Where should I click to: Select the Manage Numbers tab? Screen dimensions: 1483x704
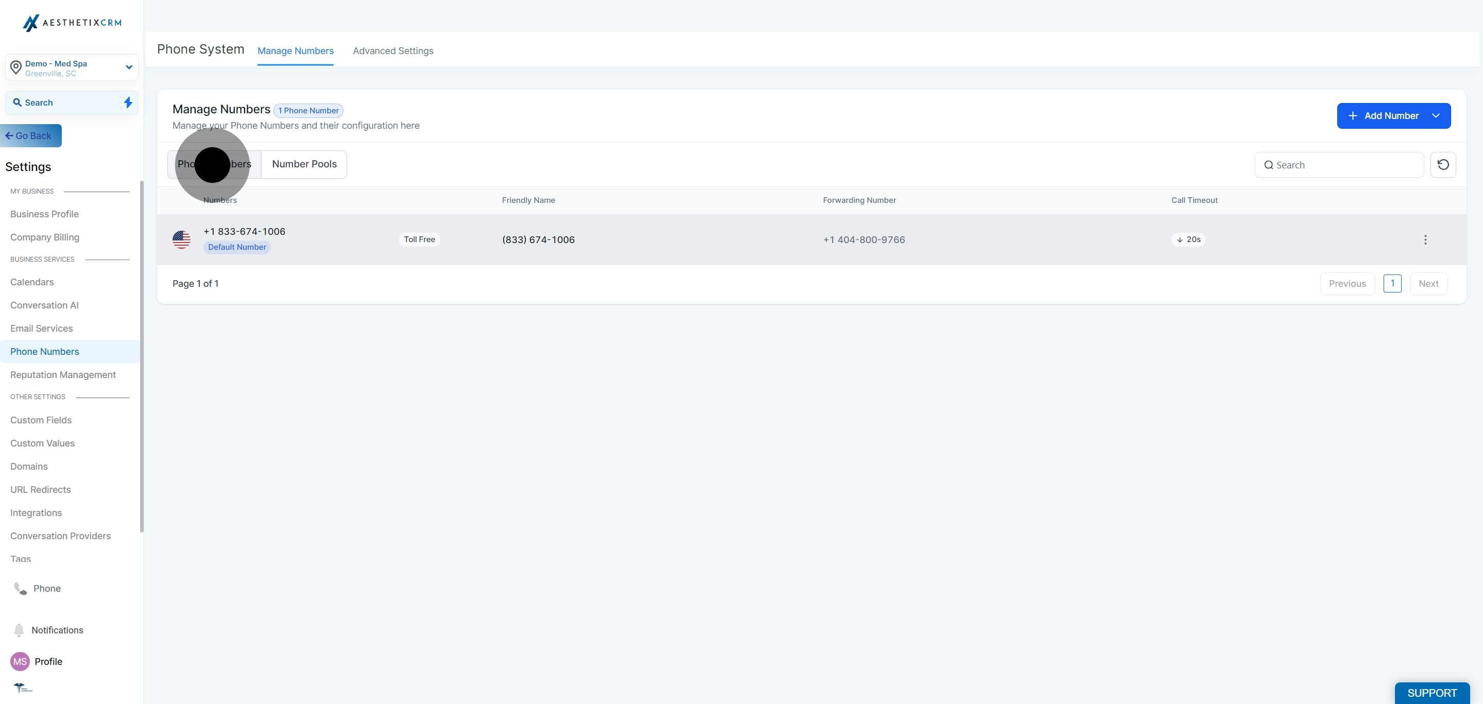(x=296, y=50)
